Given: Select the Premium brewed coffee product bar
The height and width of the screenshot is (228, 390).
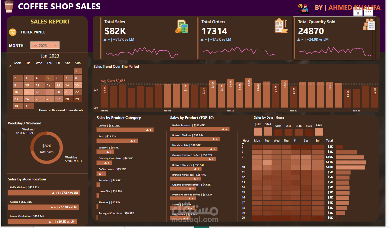Looking at the screenshot, I should (183, 198).
